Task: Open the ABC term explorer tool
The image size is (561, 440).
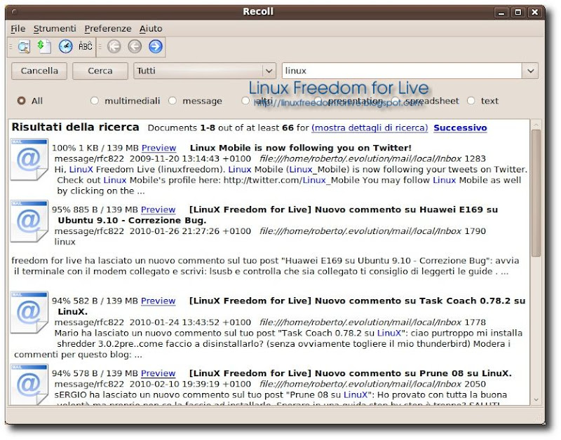Action: [x=86, y=46]
